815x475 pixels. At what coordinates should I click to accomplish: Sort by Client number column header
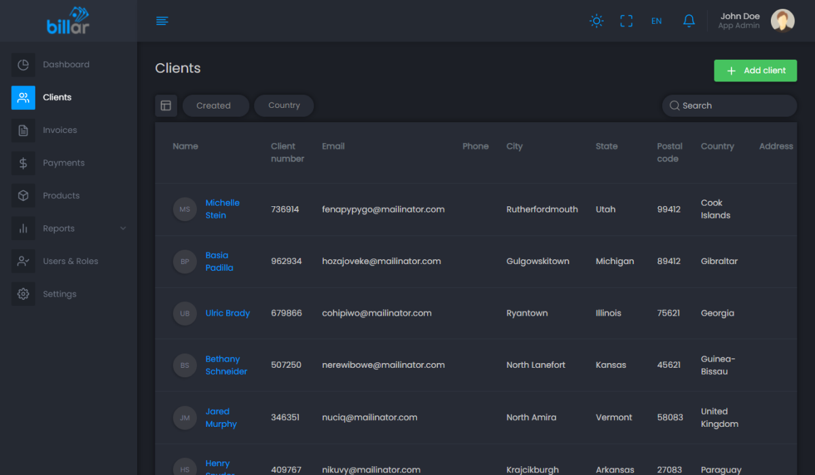point(287,153)
